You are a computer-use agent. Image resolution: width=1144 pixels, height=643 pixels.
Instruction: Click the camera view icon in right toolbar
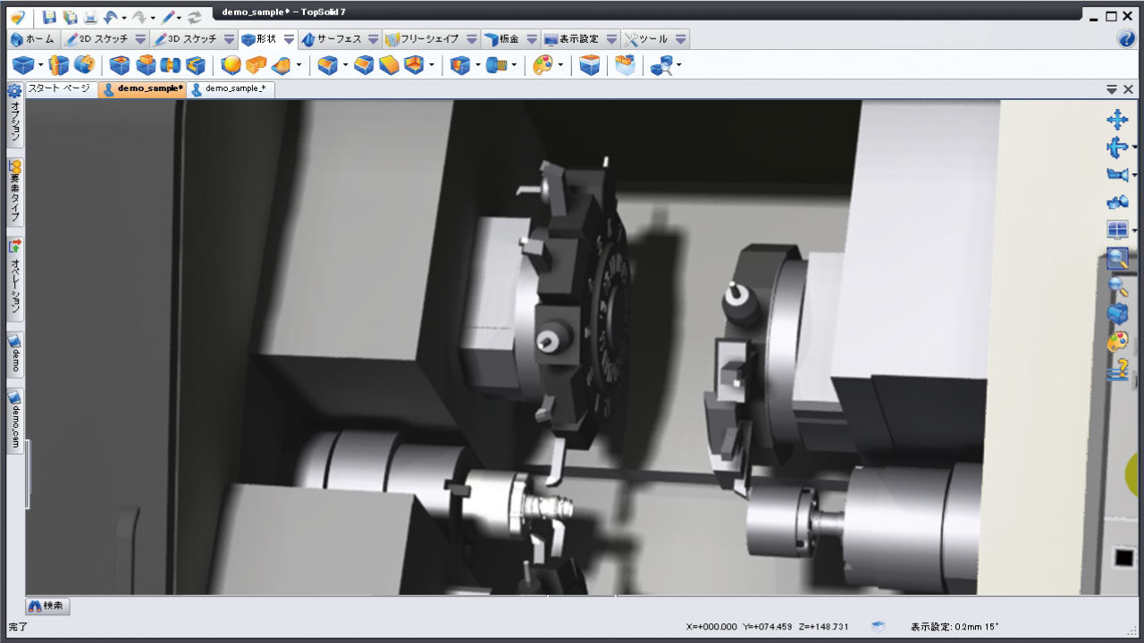pyautogui.click(x=1116, y=173)
